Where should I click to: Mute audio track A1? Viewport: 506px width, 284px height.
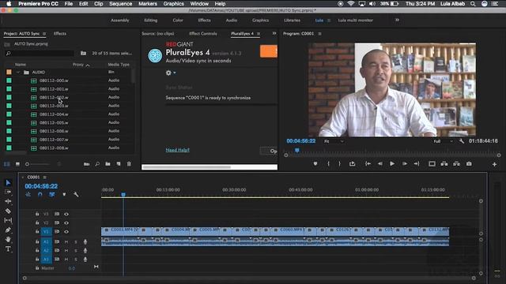pyautogui.click(x=66, y=242)
